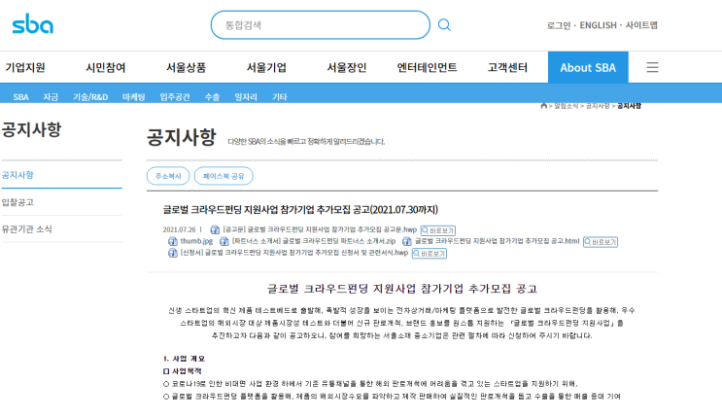Select 기술/R&D in the blue submenu
Screen dimensions: 722x418
click(90, 97)
